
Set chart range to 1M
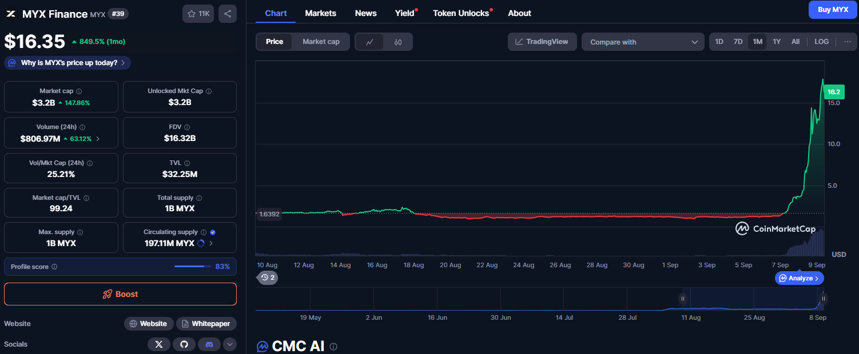click(x=757, y=42)
